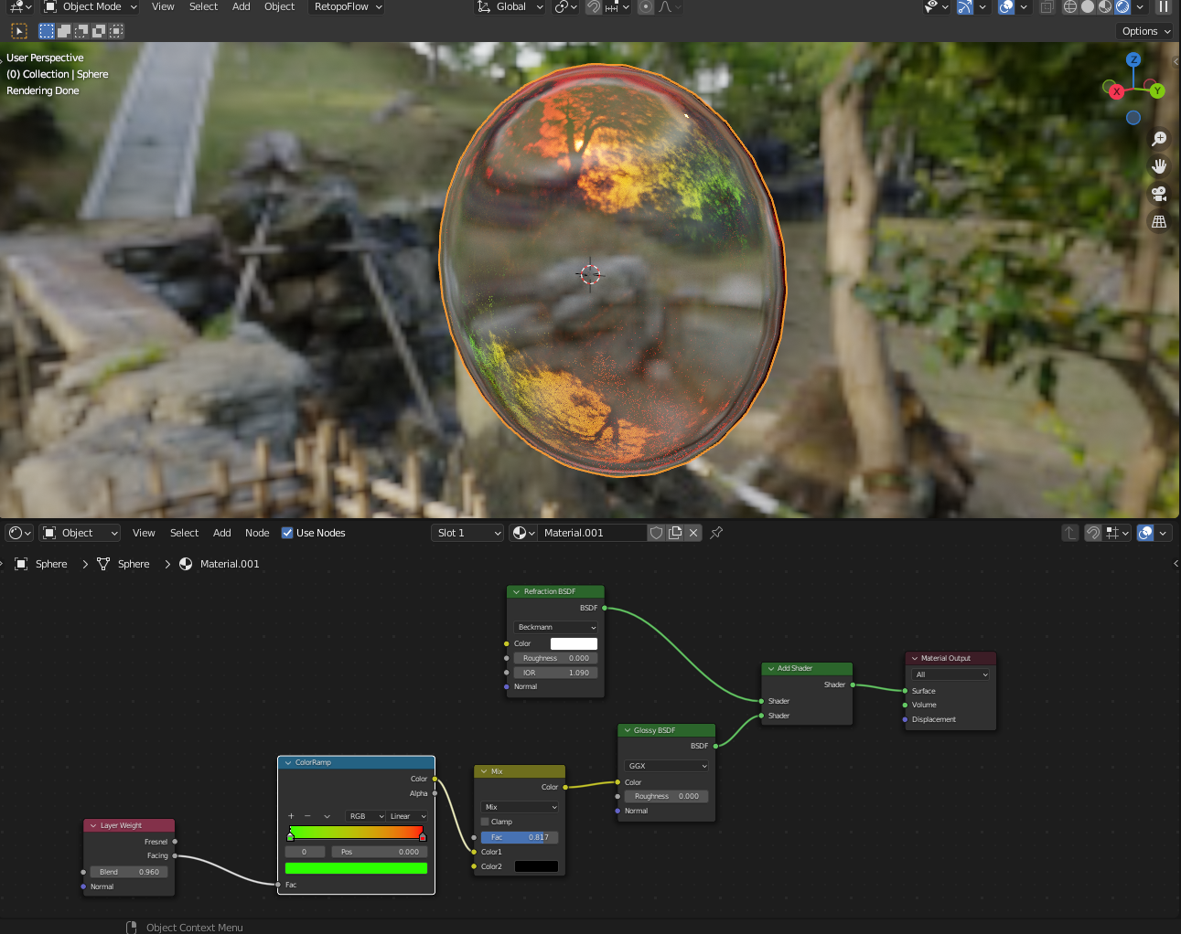Toggle the viewport overlays button

[x=1006, y=7]
